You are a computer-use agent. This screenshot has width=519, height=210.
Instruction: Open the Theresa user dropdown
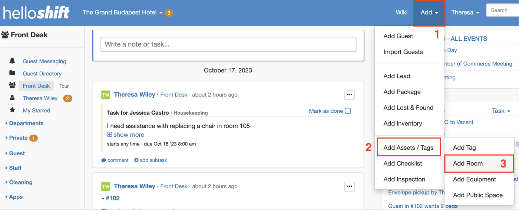point(465,13)
